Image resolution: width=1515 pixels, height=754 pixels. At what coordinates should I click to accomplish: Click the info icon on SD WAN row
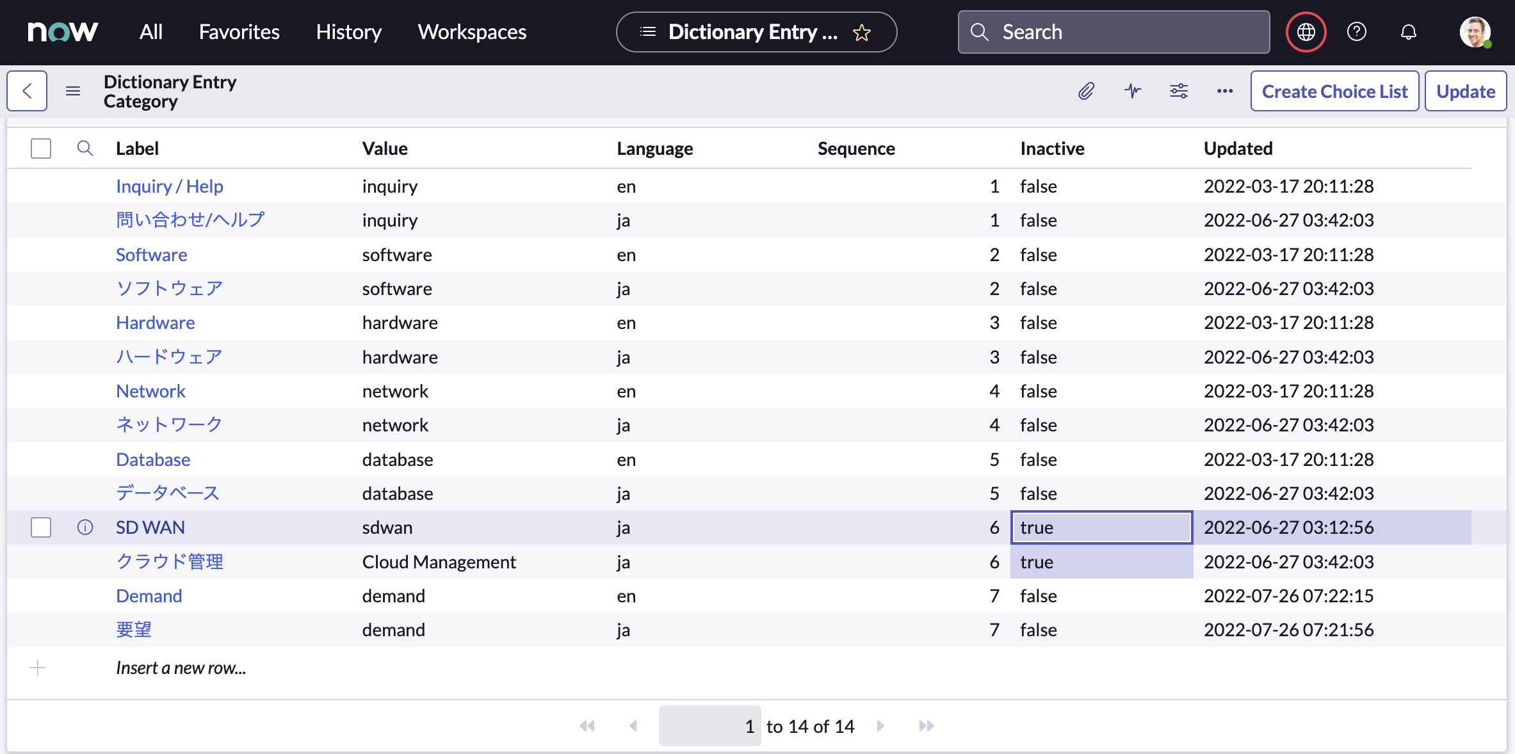tap(85, 527)
